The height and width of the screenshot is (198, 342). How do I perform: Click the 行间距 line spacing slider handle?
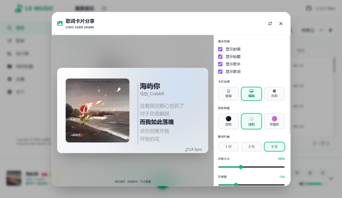[236, 185]
